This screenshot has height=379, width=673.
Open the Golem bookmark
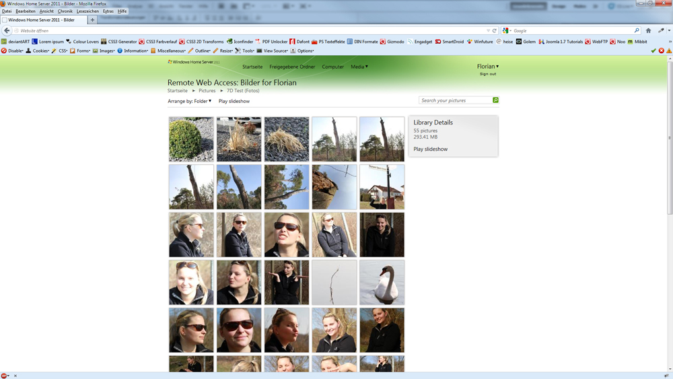526,42
